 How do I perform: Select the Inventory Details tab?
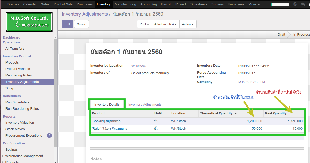tap(107, 105)
